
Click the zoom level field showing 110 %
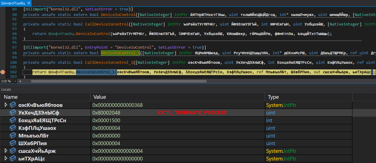7,81
